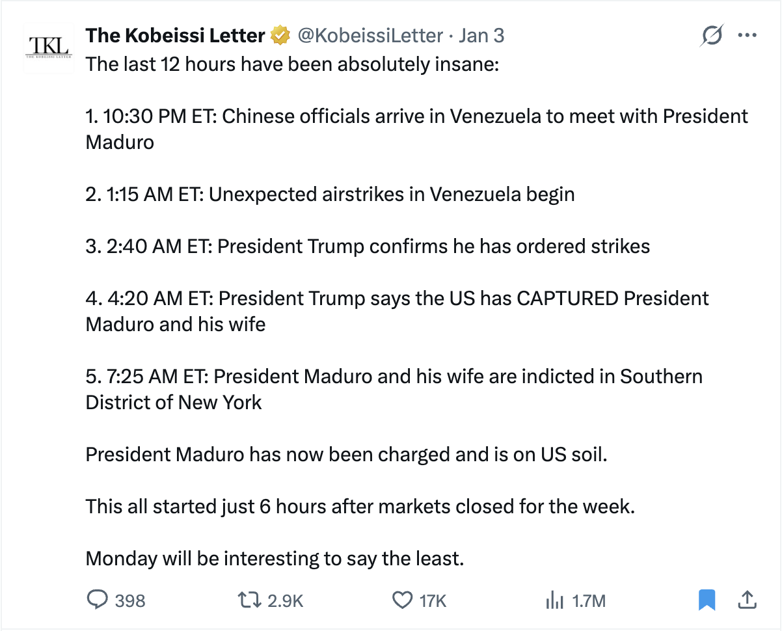Screen dimensions: 782x631
Task: Open the three-dot more options menu
Action: coord(747,36)
